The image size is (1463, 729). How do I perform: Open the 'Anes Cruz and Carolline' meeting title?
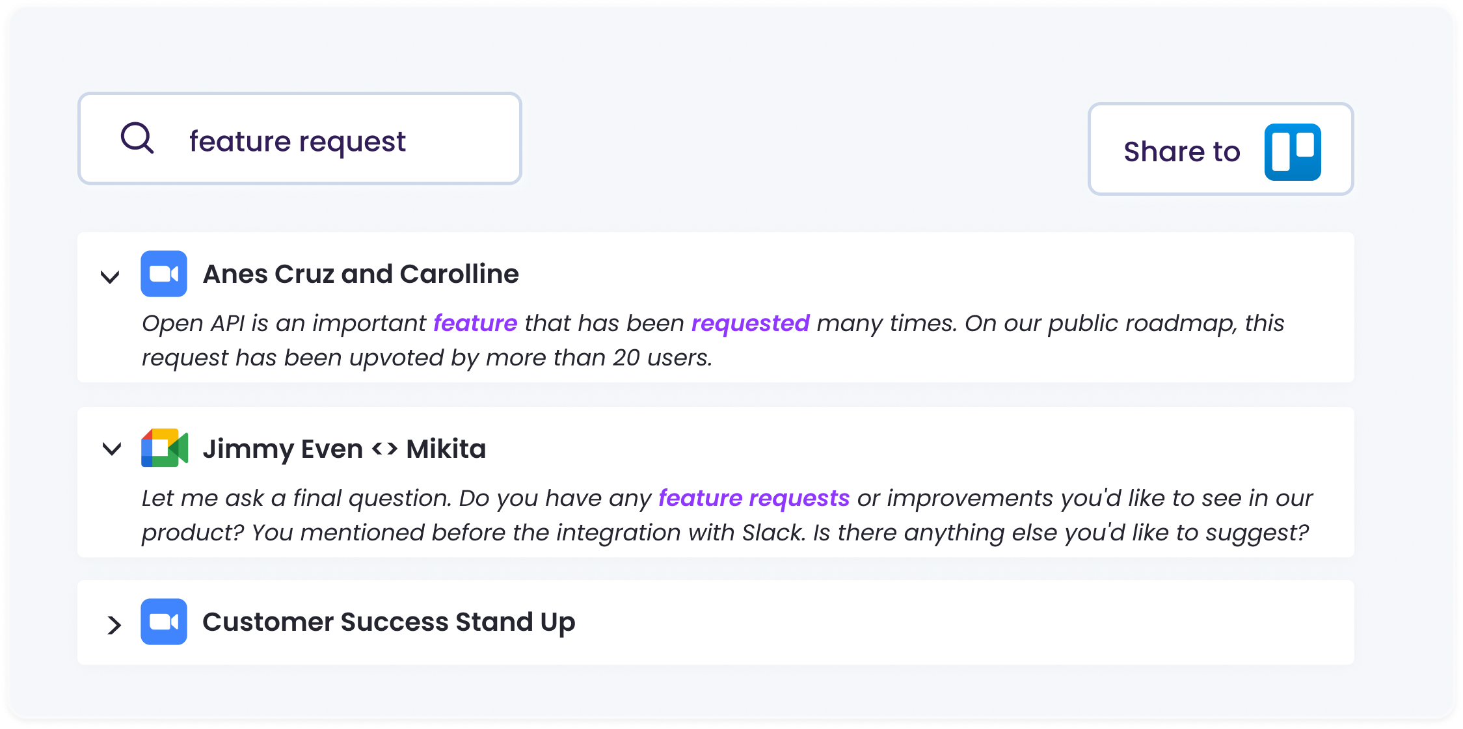coord(360,274)
